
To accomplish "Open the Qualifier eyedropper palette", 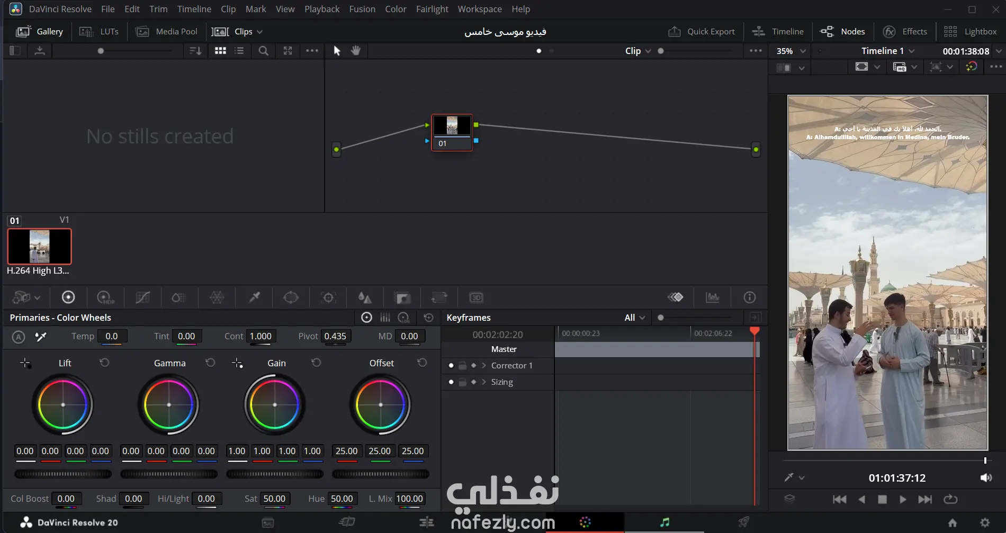I will (x=254, y=297).
